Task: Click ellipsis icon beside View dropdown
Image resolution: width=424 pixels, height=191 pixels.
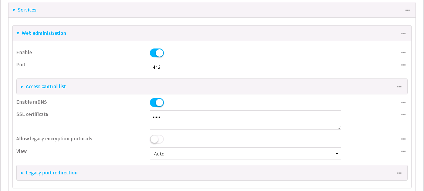Action: pos(403,151)
